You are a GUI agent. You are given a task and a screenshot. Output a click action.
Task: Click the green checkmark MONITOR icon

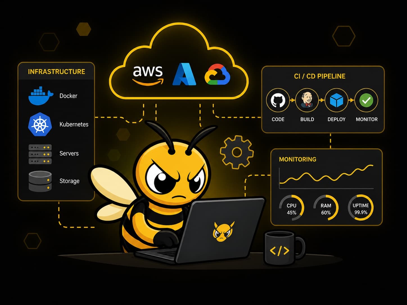point(366,100)
